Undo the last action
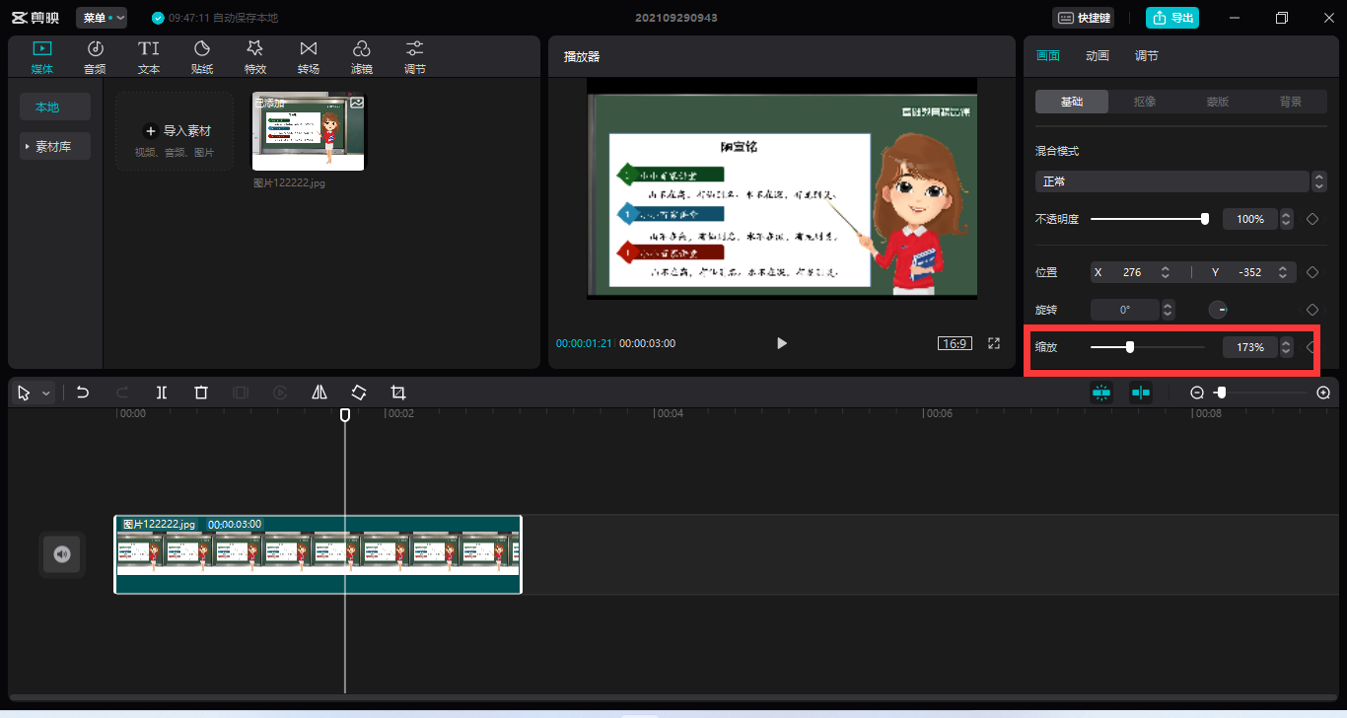 tap(83, 393)
